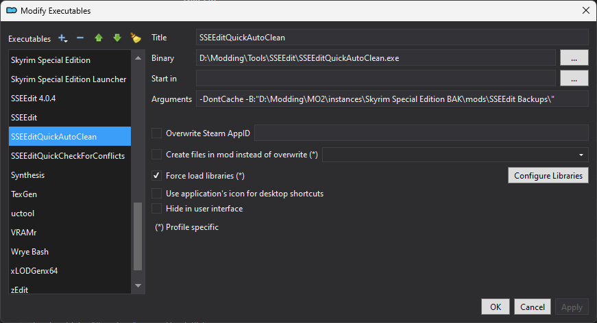Screen dimensions: 597x323
Task: Select xLODGenx64 executable
Action: (x=70, y=270)
